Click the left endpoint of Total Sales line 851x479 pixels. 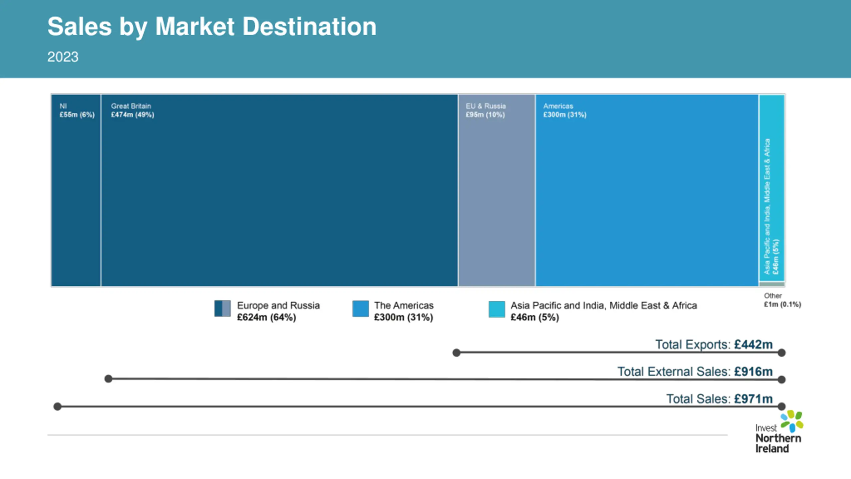point(58,406)
